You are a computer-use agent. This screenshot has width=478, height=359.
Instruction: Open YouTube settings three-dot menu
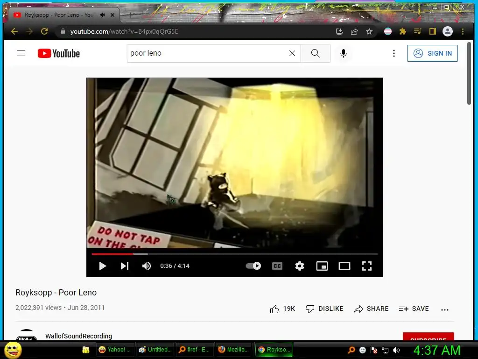point(394,53)
